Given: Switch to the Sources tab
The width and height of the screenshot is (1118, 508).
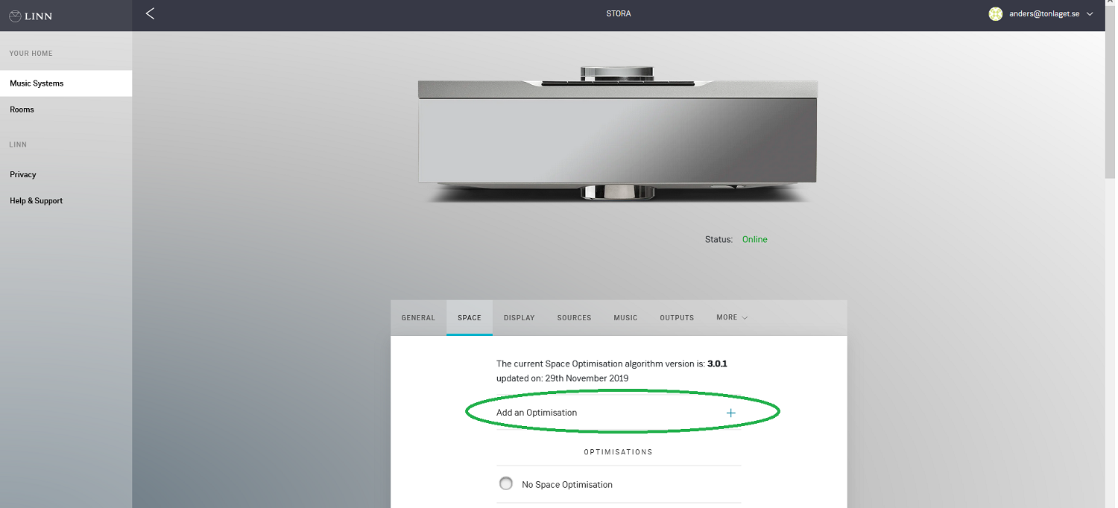Looking at the screenshot, I should [574, 317].
